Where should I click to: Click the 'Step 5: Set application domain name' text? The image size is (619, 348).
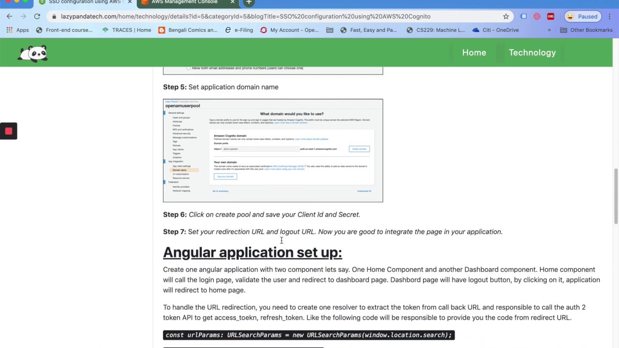tap(221, 87)
